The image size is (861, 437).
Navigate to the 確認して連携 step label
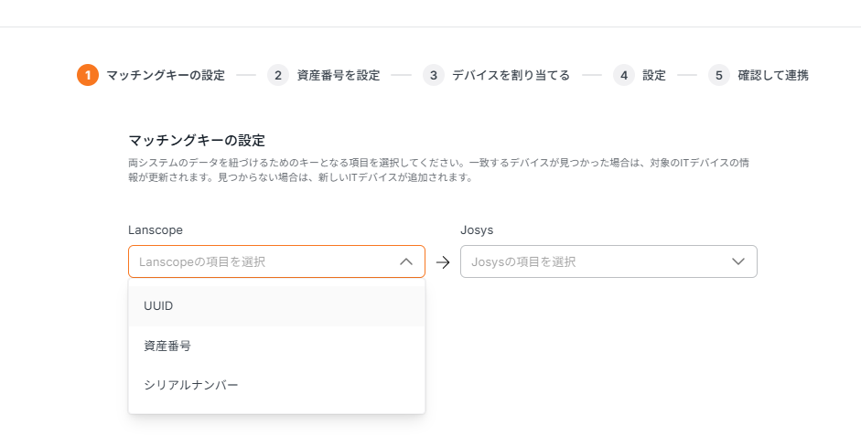pos(773,75)
